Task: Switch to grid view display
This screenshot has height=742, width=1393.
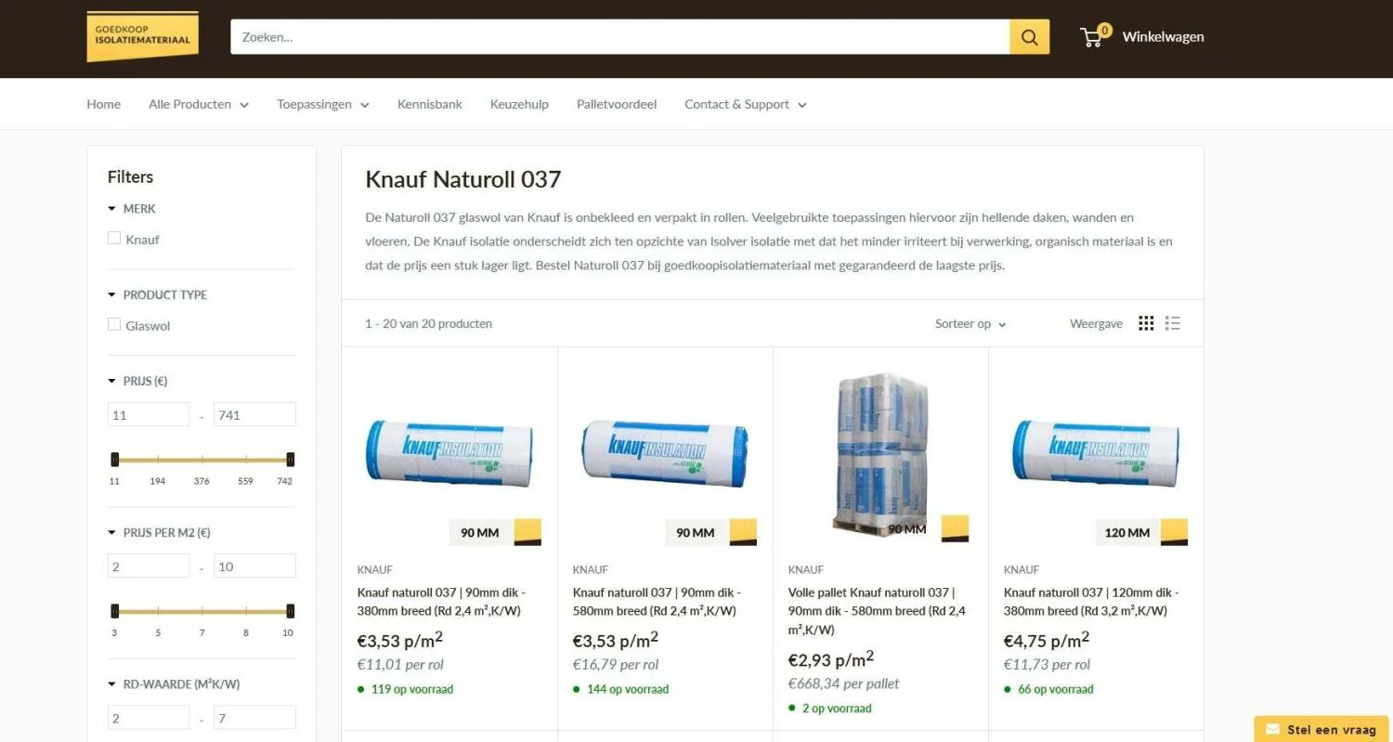Action: tap(1146, 323)
